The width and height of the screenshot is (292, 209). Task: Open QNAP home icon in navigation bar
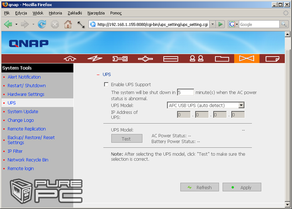tap(70, 59)
